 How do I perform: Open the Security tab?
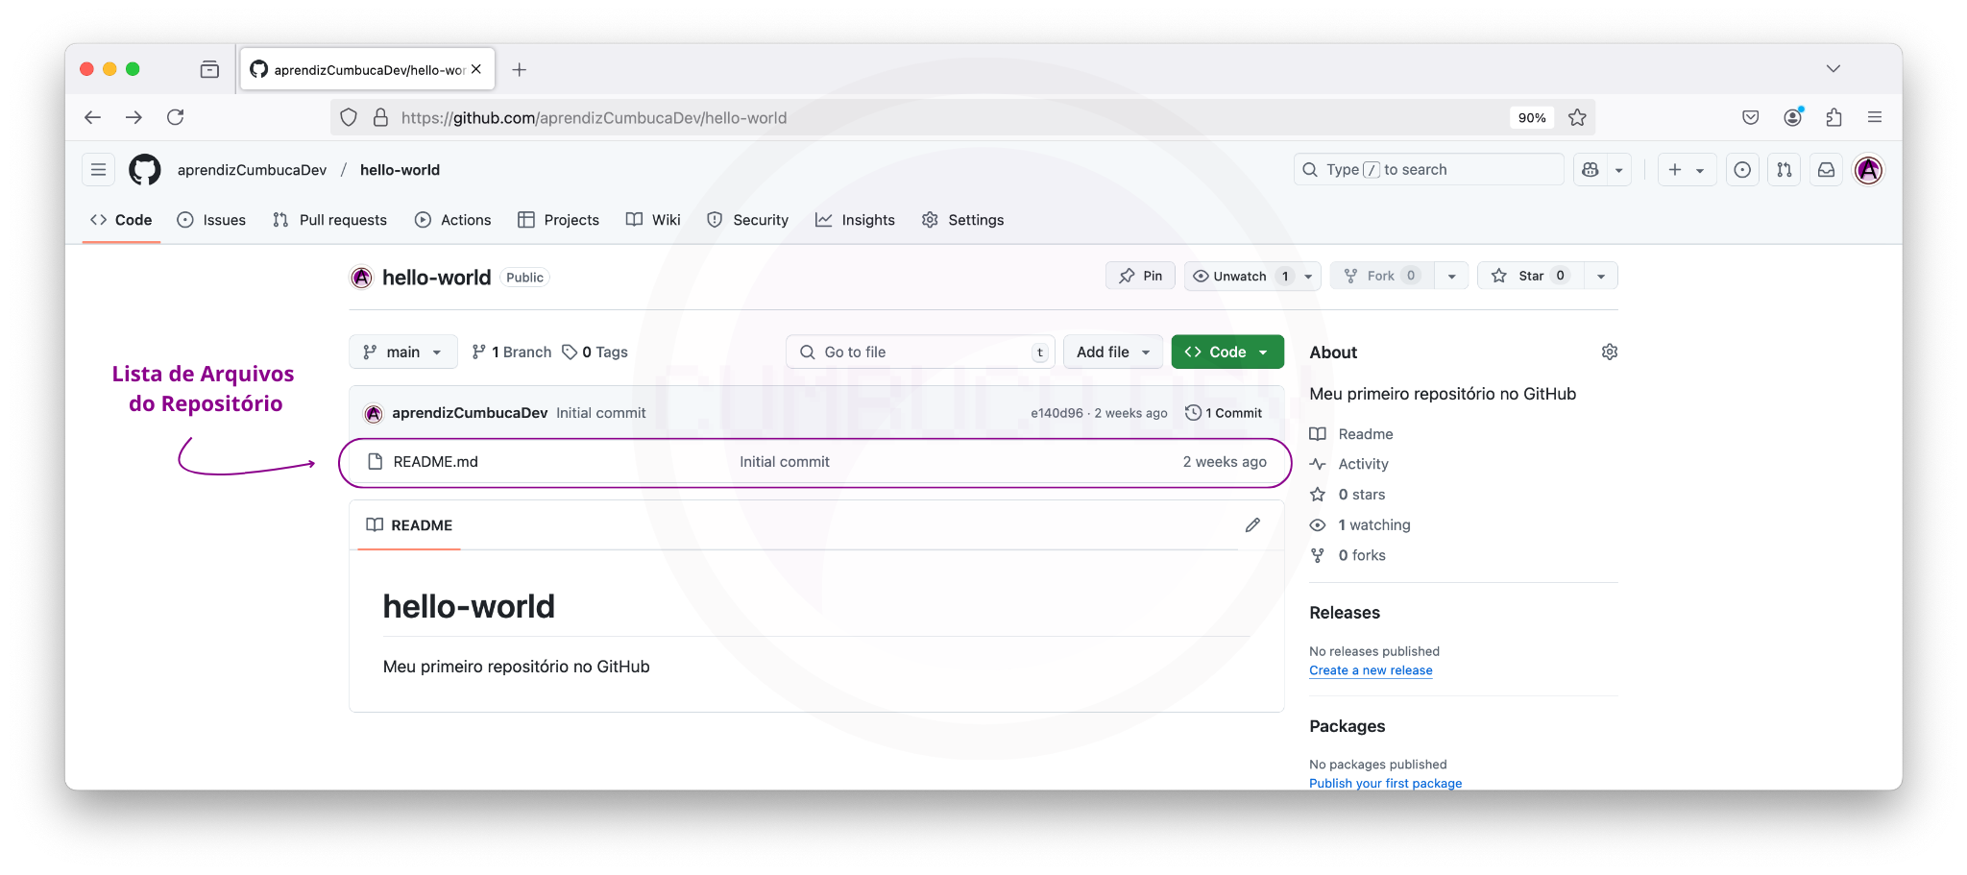(x=747, y=220)
